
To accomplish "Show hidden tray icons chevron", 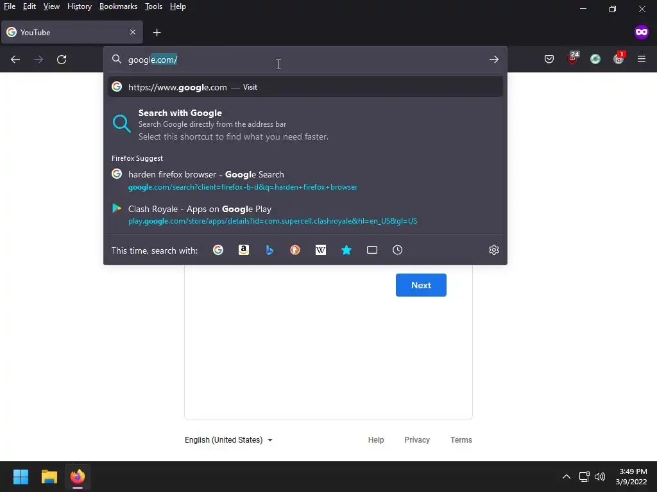I will (x=566, y=477).
